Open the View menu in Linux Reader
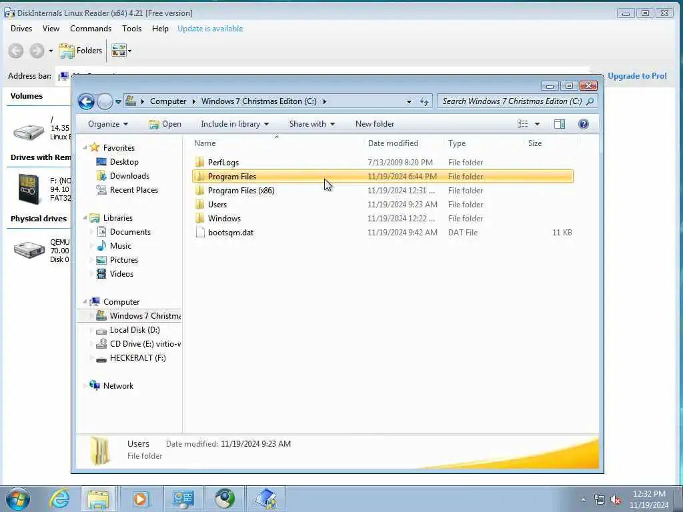Viewport: 683px width, 512px height. pos(51,29)
